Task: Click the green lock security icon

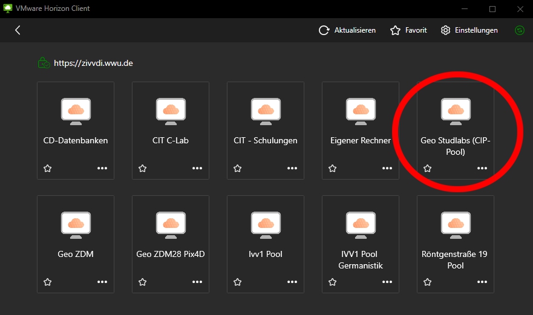Action: (44, 63)
